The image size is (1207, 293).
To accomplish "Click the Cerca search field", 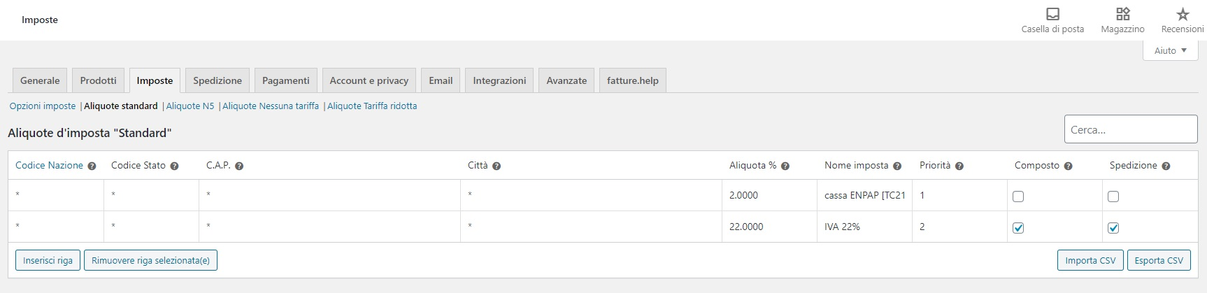I will [x=1130, y=129].
